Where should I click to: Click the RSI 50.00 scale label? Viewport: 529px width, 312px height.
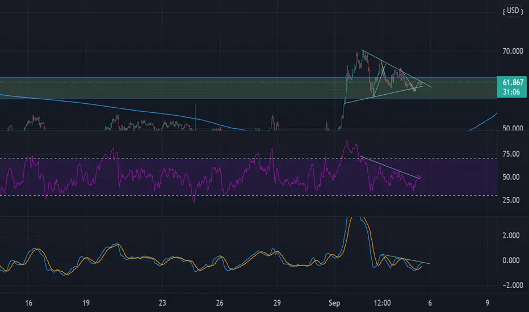point(511,177)
